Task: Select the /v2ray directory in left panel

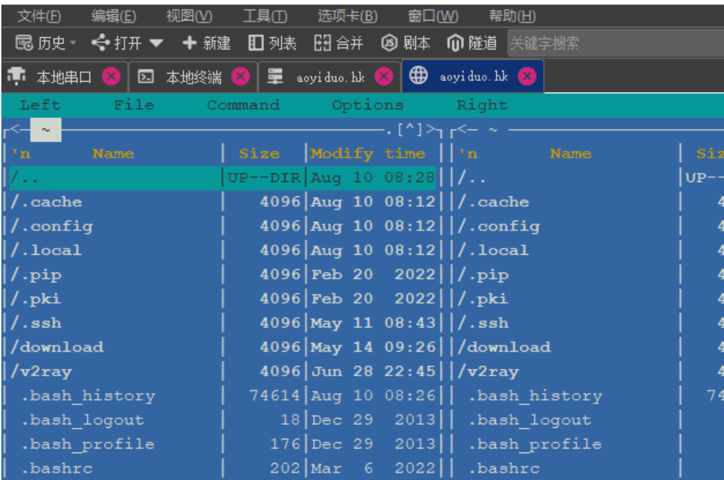Action: tap(42, 372)
